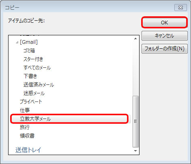The height and width of the screenshot is (164, 191).
Task: Collapse the [Gmail] folder tree triangle
Action: pyautogui.click(x=17, y=43)
